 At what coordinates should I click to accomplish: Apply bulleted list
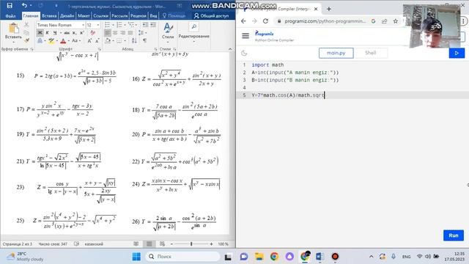click(108, 25)
